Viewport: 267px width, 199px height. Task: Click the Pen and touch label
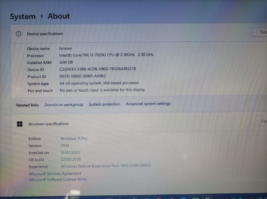click(40, 91)
